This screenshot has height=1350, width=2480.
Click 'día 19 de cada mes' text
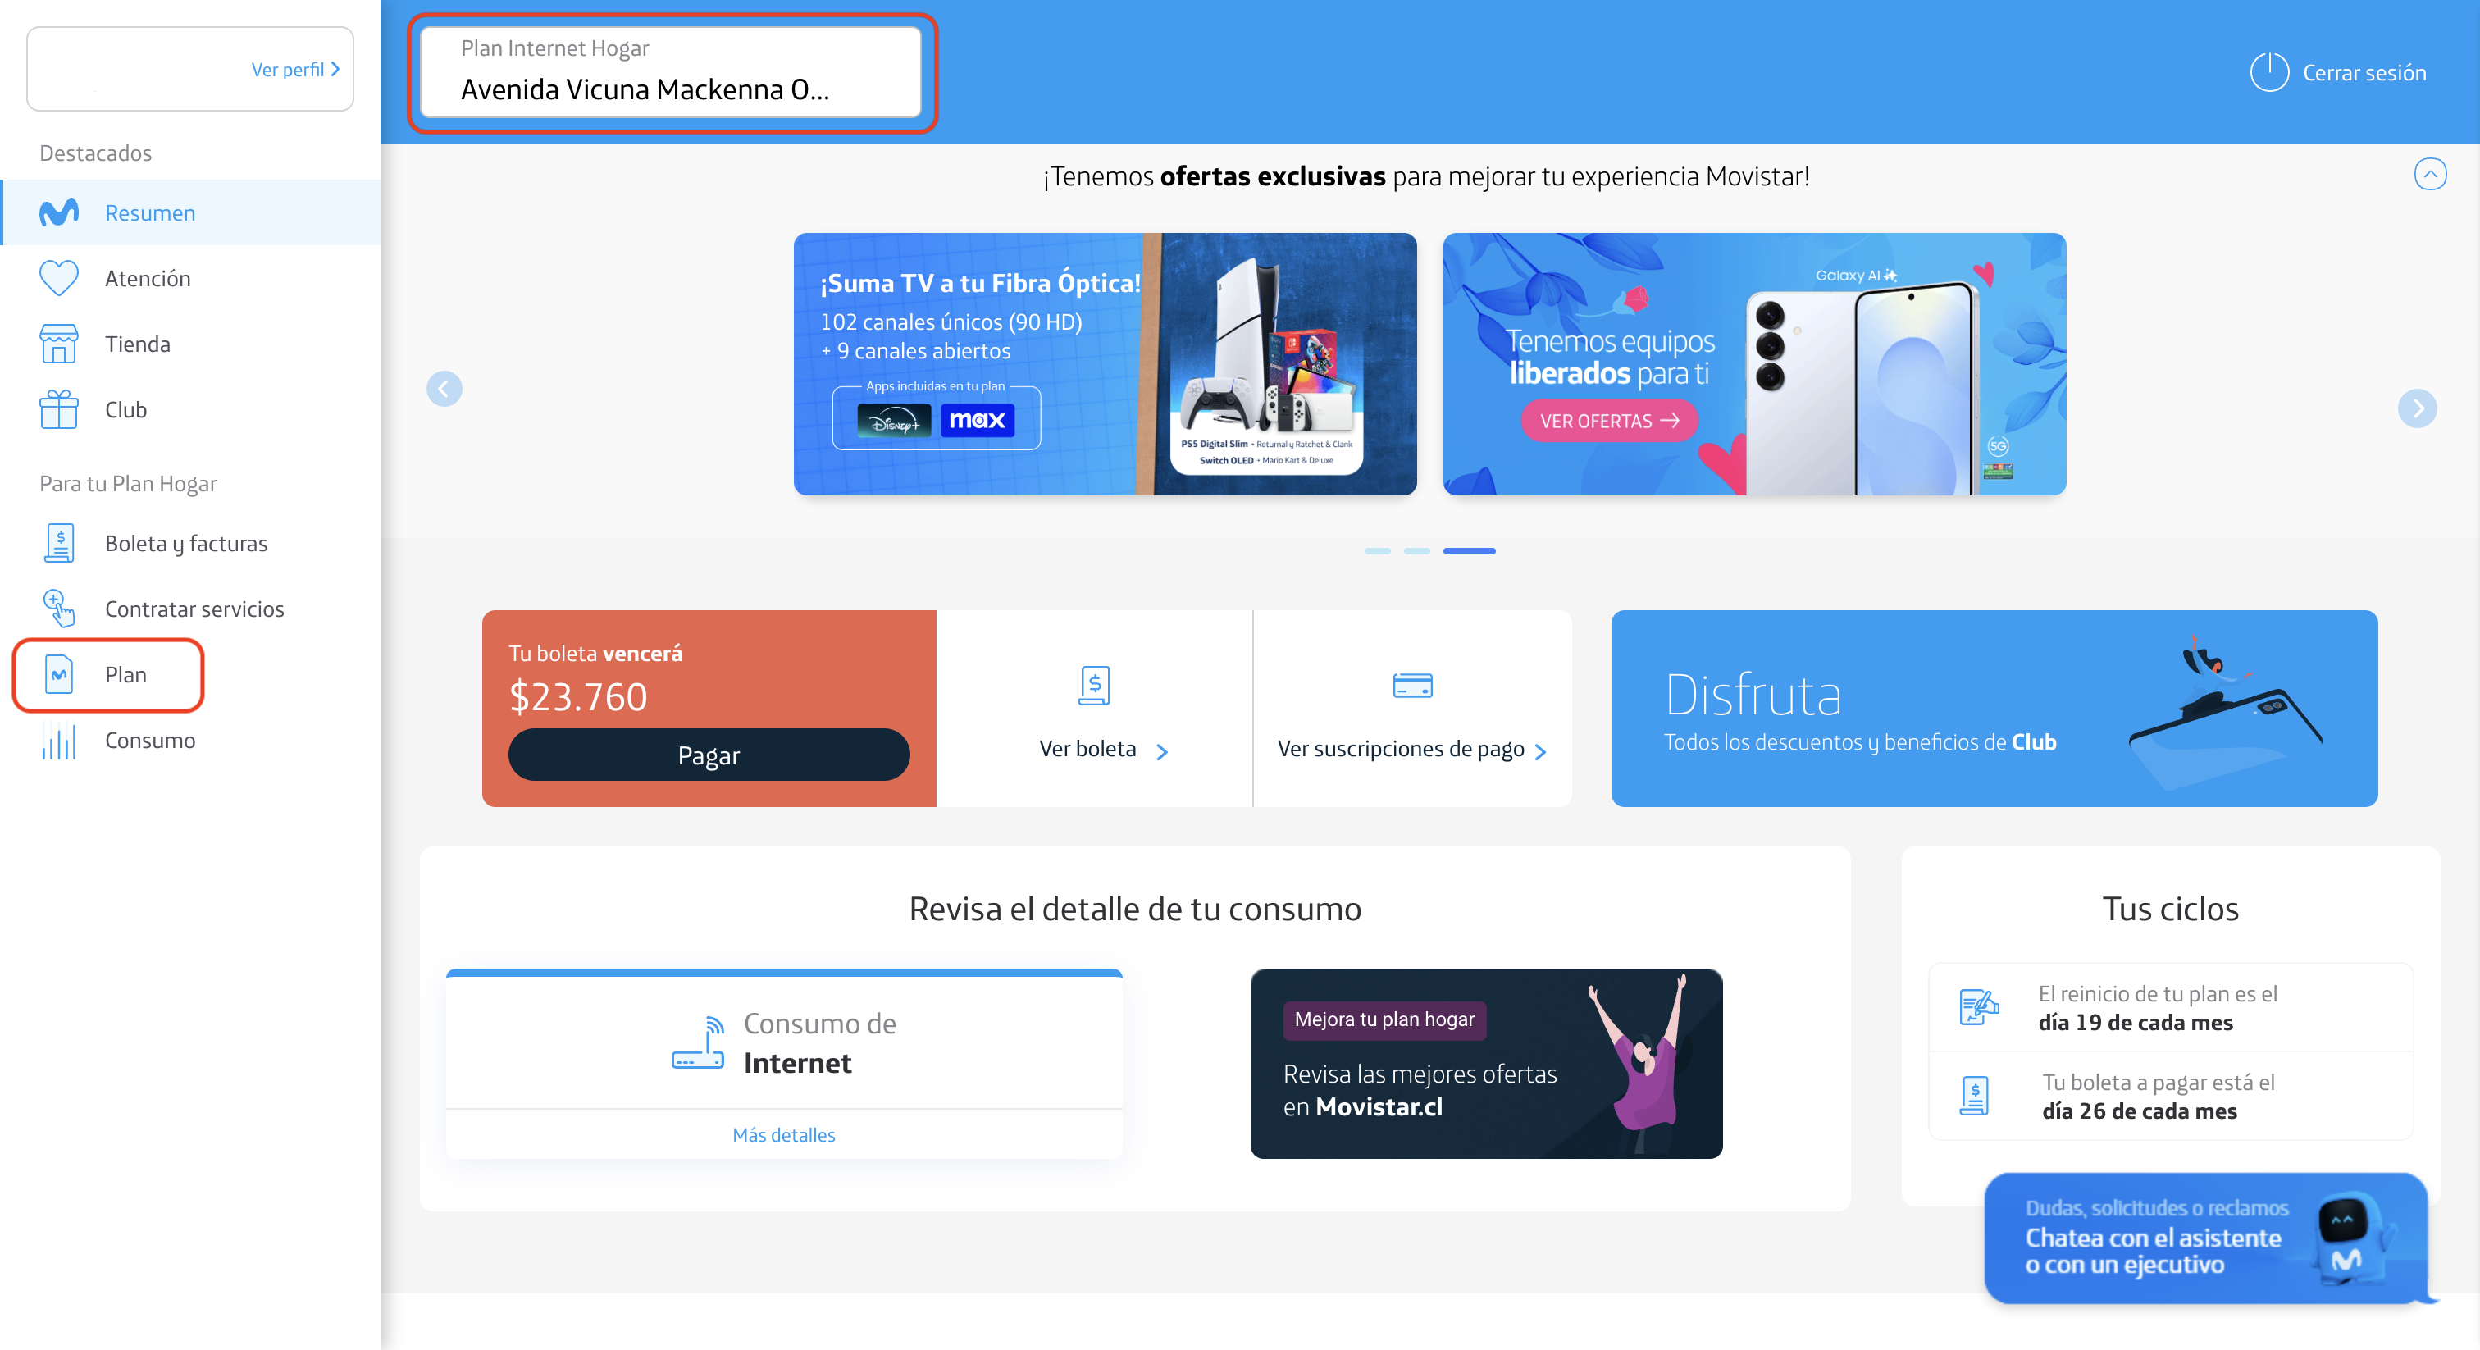[x=2135, y=1023]
